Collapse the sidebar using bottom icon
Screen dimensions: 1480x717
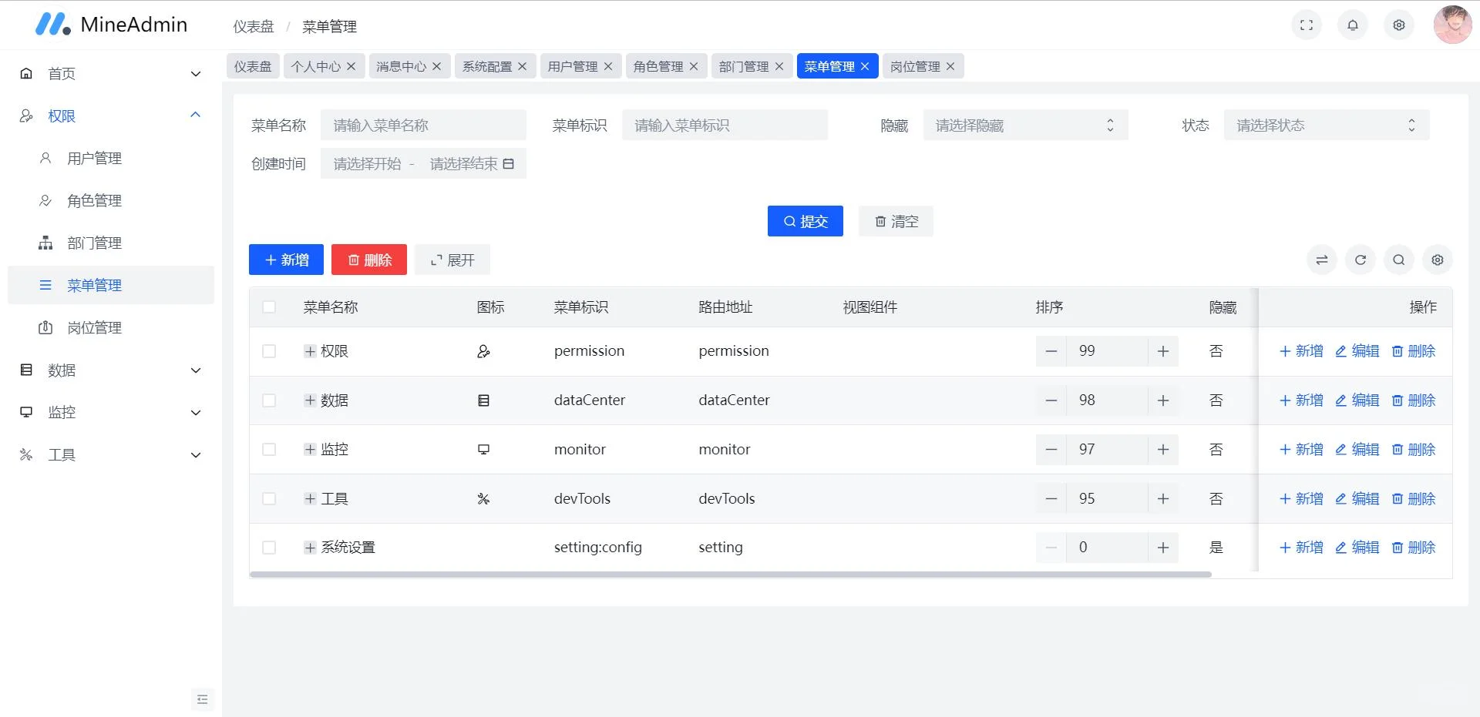pyautogui.click(x=203, y=699)
